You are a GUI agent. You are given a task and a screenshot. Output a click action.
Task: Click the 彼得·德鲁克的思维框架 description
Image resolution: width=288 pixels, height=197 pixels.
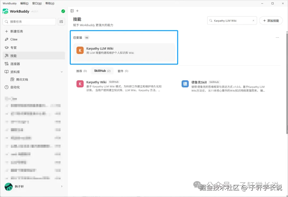pos(228,89)
